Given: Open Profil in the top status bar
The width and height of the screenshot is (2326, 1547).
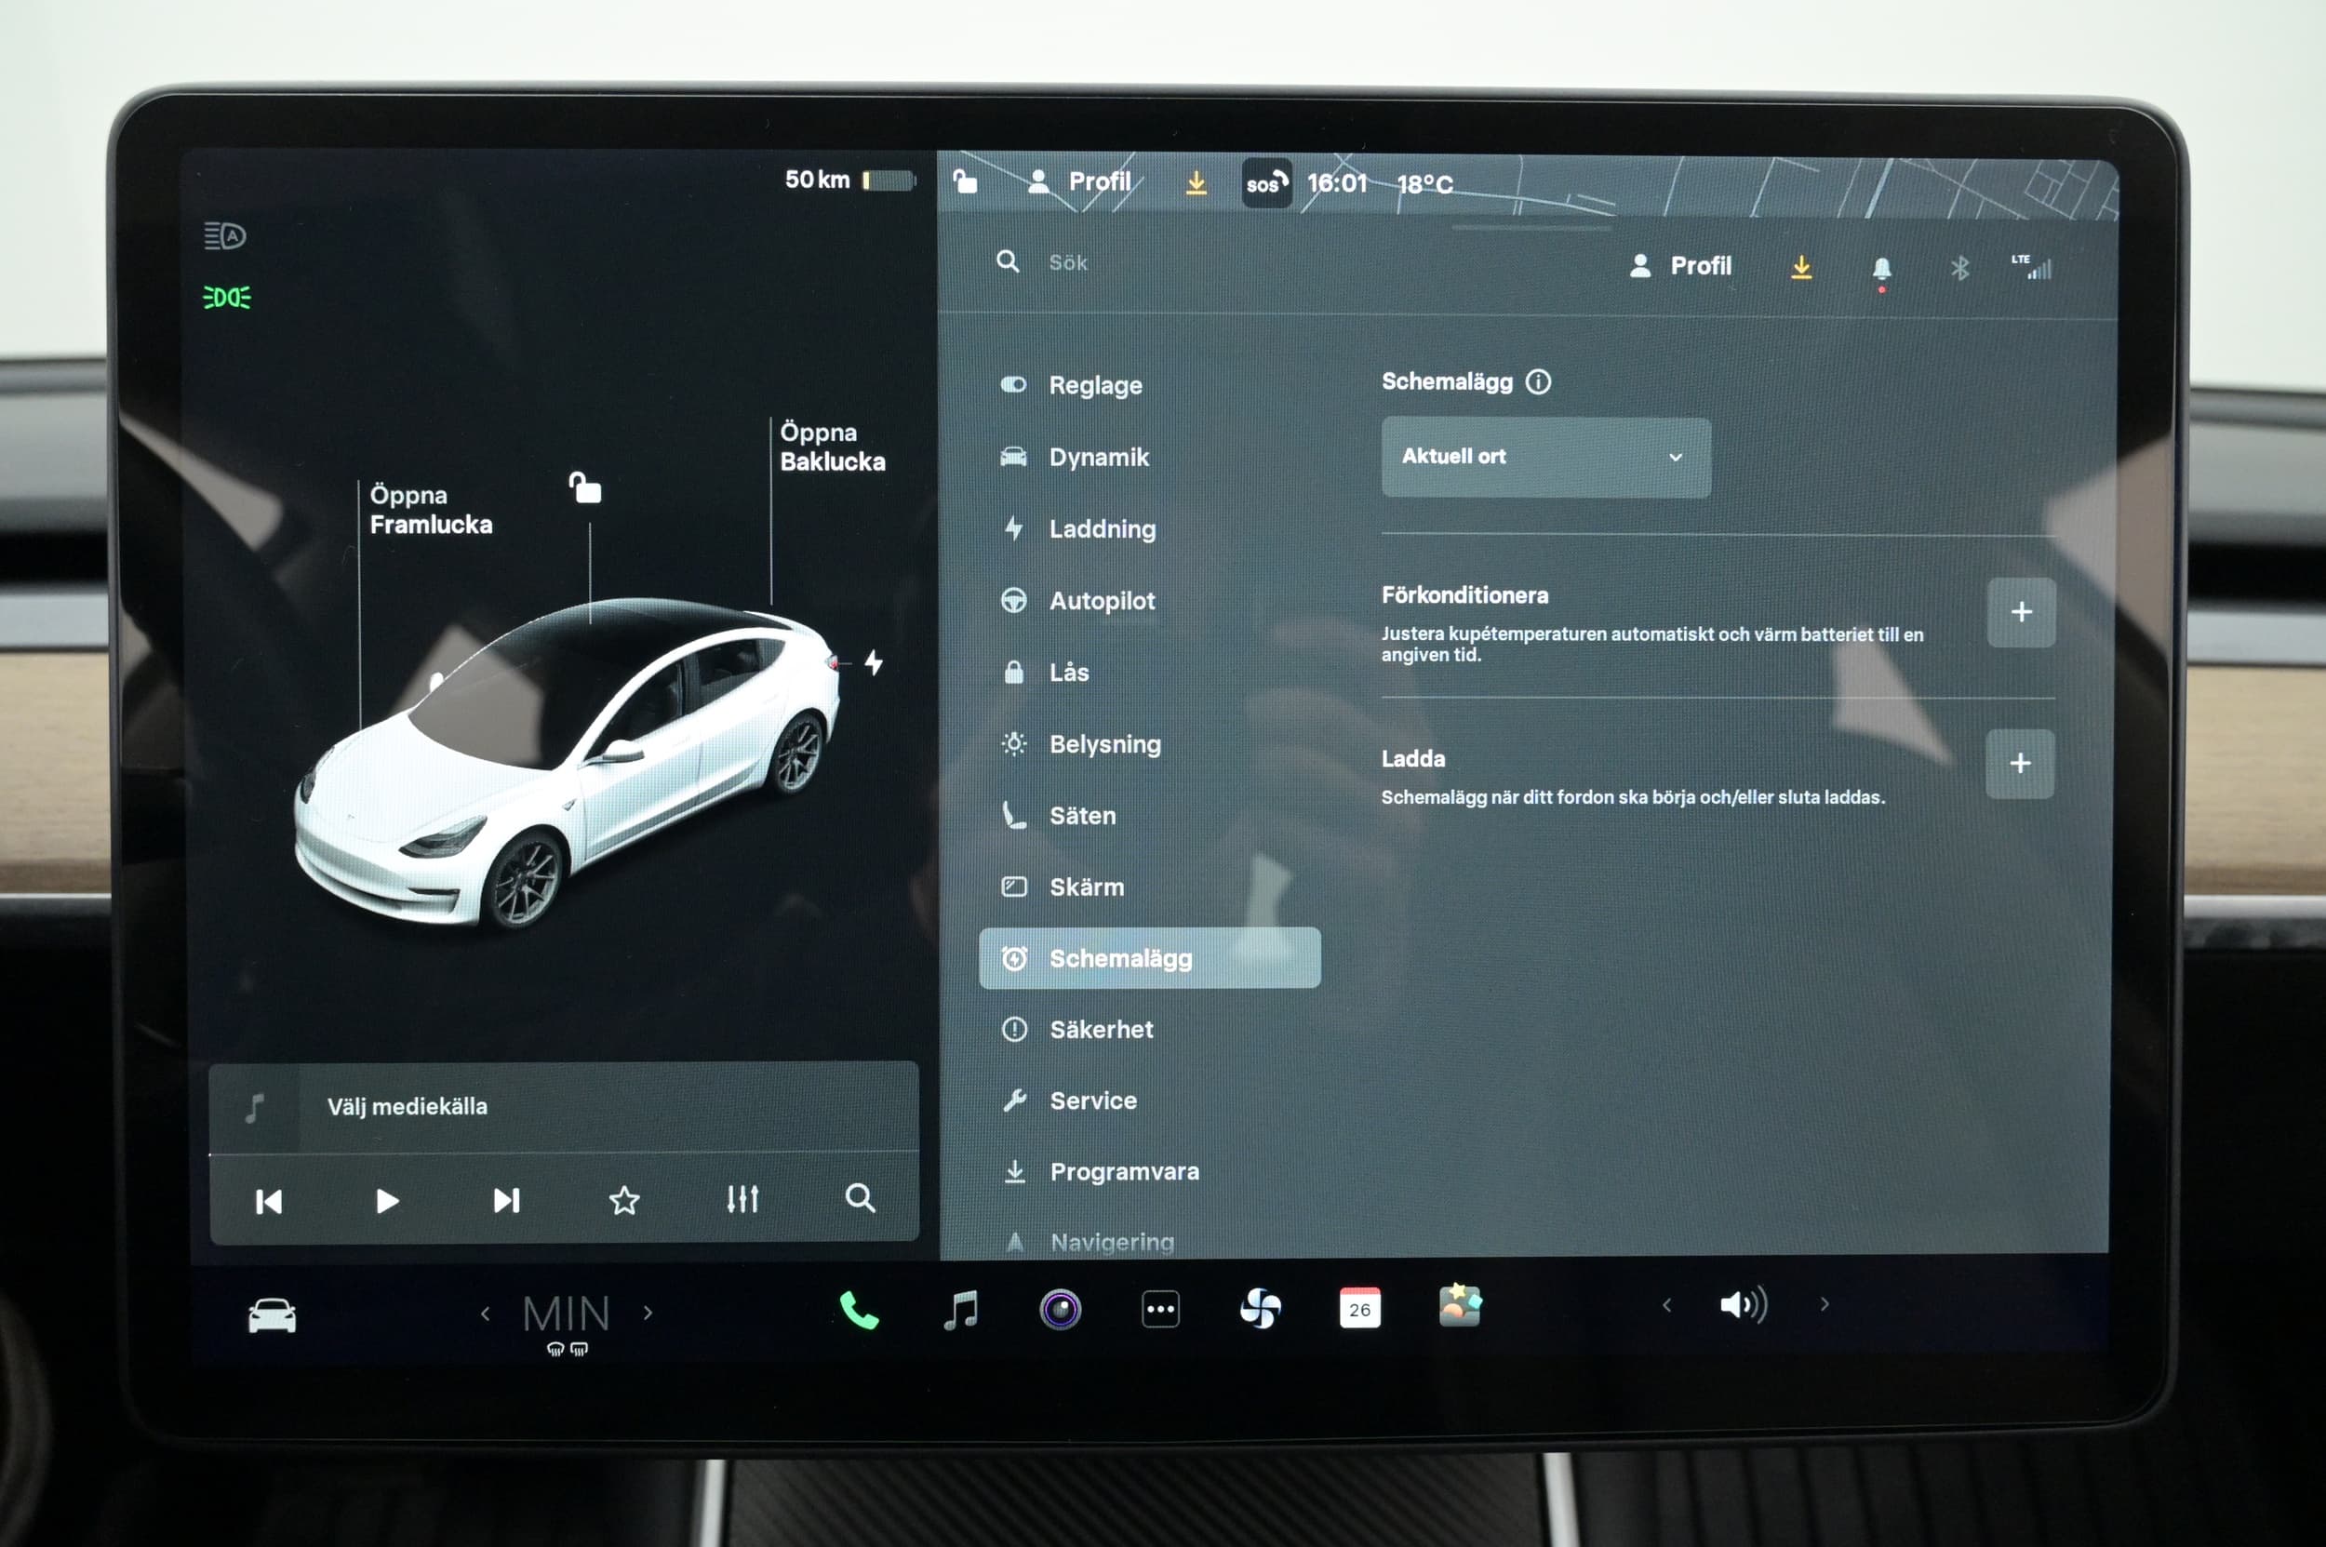Looking at the screenshot, I should (1079, 181).
